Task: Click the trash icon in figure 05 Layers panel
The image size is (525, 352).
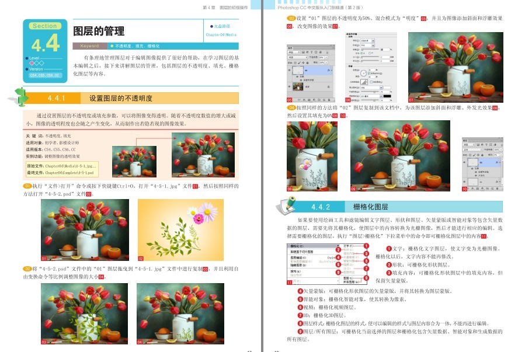Action: click(329, 100)
